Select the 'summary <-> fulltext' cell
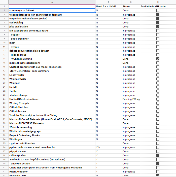Viewport: 176px width, 177px height. (x=52, y=11)
